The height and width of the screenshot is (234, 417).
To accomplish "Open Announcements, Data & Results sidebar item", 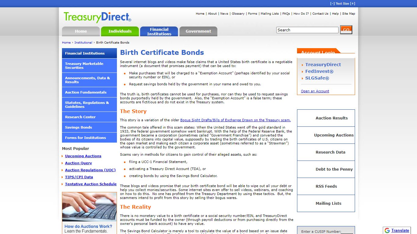I will 89,80.
